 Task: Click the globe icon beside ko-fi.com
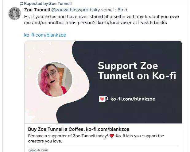point(30,150)
